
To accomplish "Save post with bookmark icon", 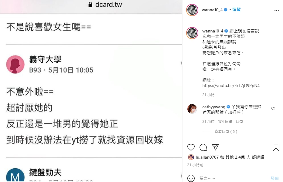I will click(x=276, y=147).
